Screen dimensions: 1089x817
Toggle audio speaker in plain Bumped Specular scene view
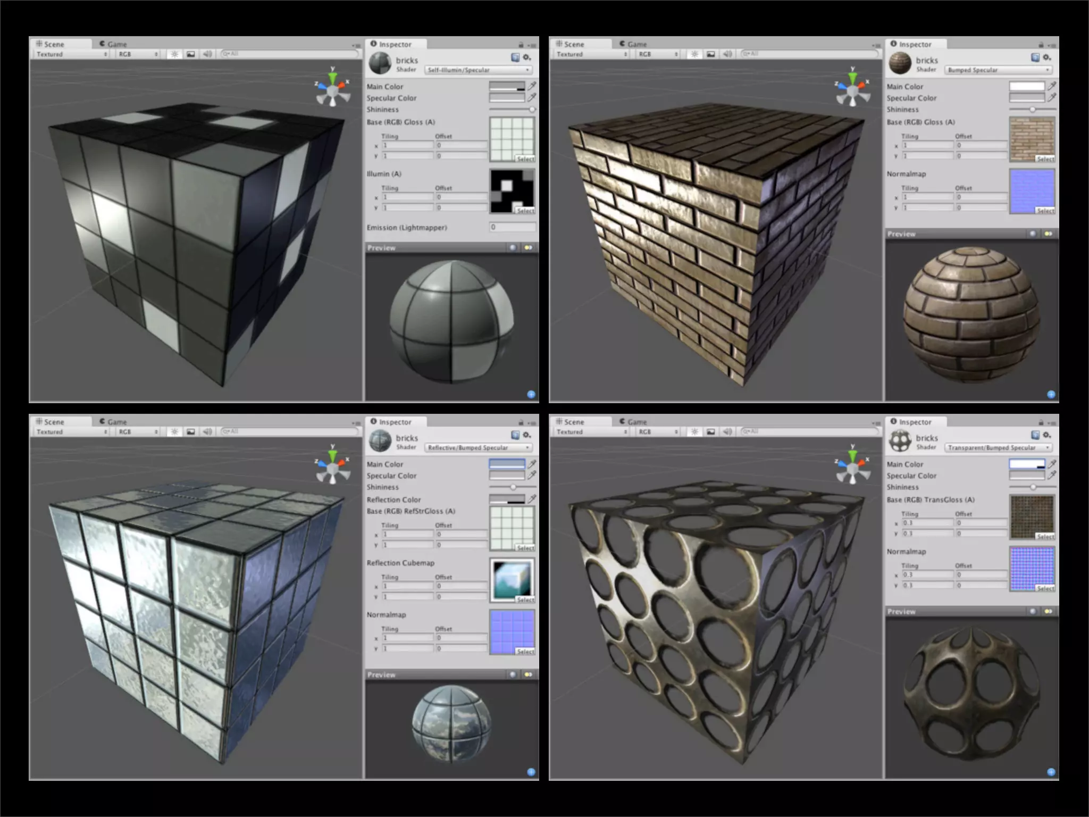tap(727, 54)
